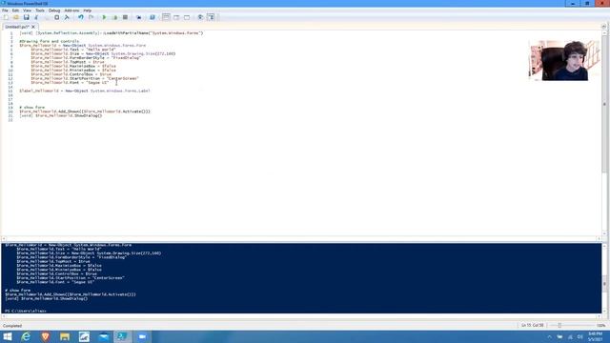
Task: Click the script line with FormBorderStyle FixedDialog
Action: click(x=86, y=57)
